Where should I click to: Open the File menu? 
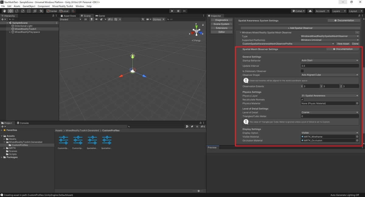(x=3, y=6)
